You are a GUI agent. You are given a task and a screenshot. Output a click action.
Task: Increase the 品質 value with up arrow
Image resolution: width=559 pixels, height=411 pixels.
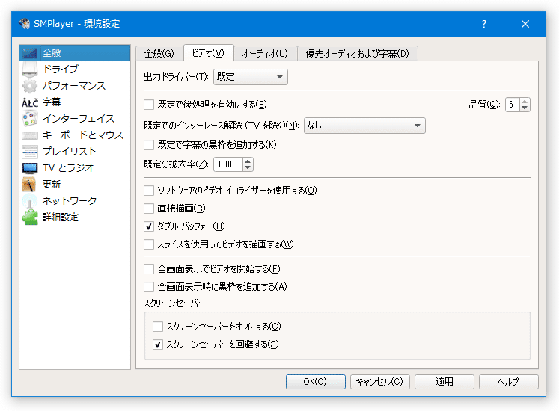(525, 102)
